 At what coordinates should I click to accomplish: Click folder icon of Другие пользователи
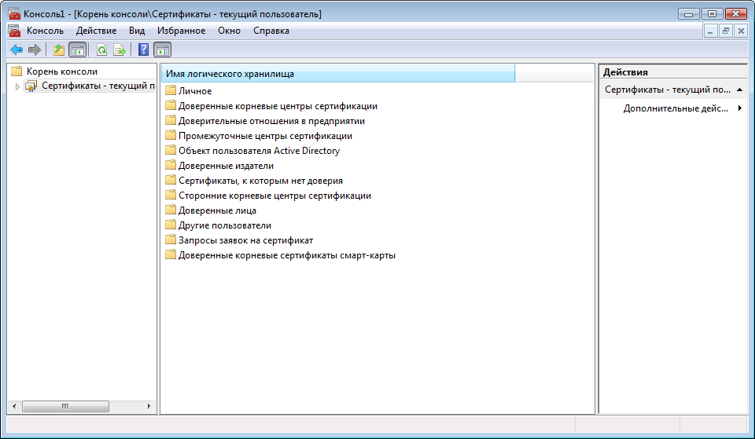[171, 225]
